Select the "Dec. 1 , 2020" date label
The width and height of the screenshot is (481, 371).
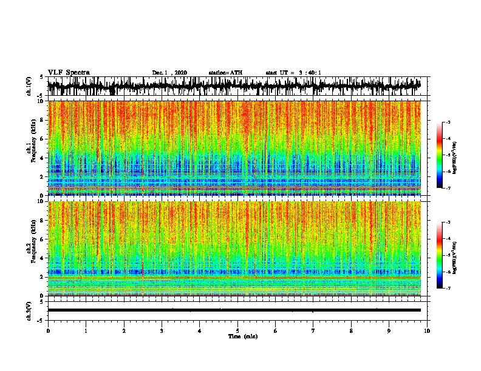pos(169,73)
